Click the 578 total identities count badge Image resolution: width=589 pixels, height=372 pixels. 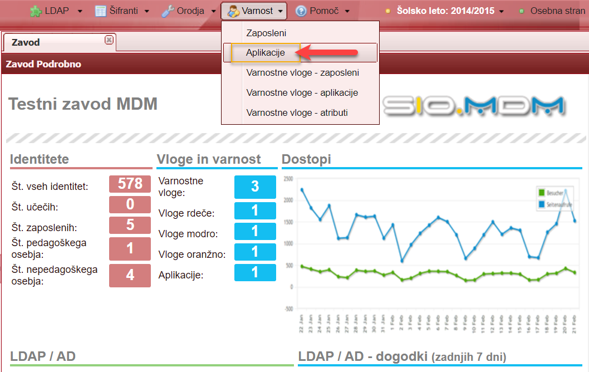tap(130, 184)
